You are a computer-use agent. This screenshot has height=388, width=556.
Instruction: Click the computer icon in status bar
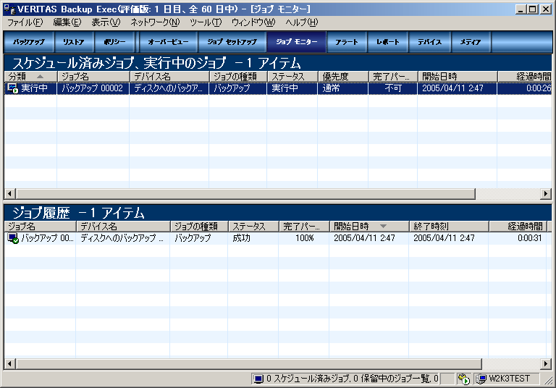tap(258, 379)
